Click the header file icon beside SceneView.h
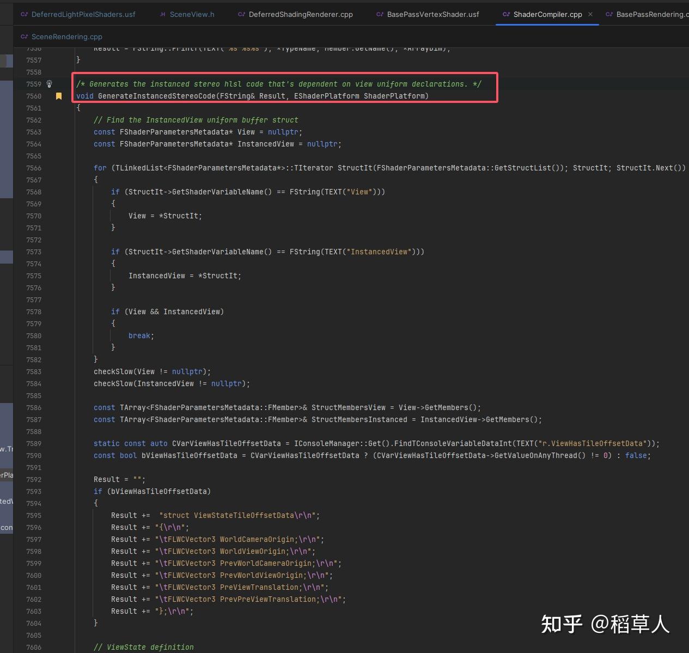The image size is (689, 653). point(161,14)
